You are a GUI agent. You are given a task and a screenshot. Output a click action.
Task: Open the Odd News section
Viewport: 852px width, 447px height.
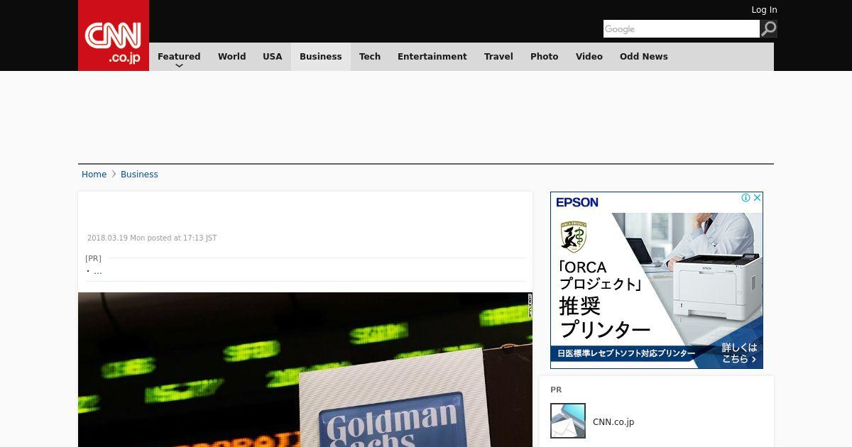click(x=644, y=57)
